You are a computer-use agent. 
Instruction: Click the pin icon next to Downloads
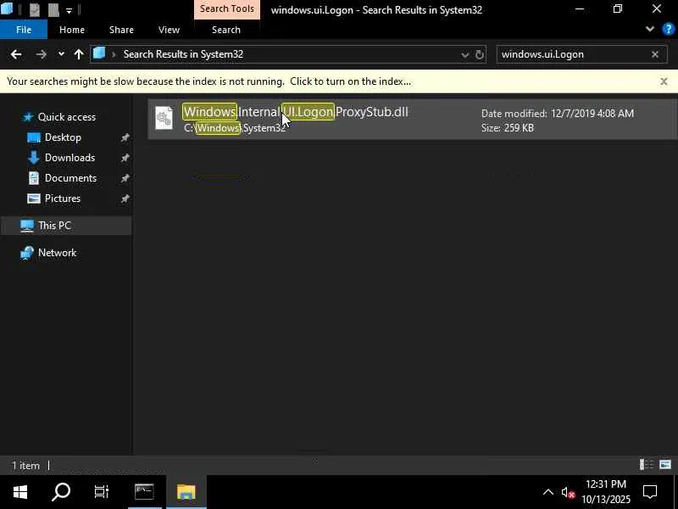click(x=125, y=158)
